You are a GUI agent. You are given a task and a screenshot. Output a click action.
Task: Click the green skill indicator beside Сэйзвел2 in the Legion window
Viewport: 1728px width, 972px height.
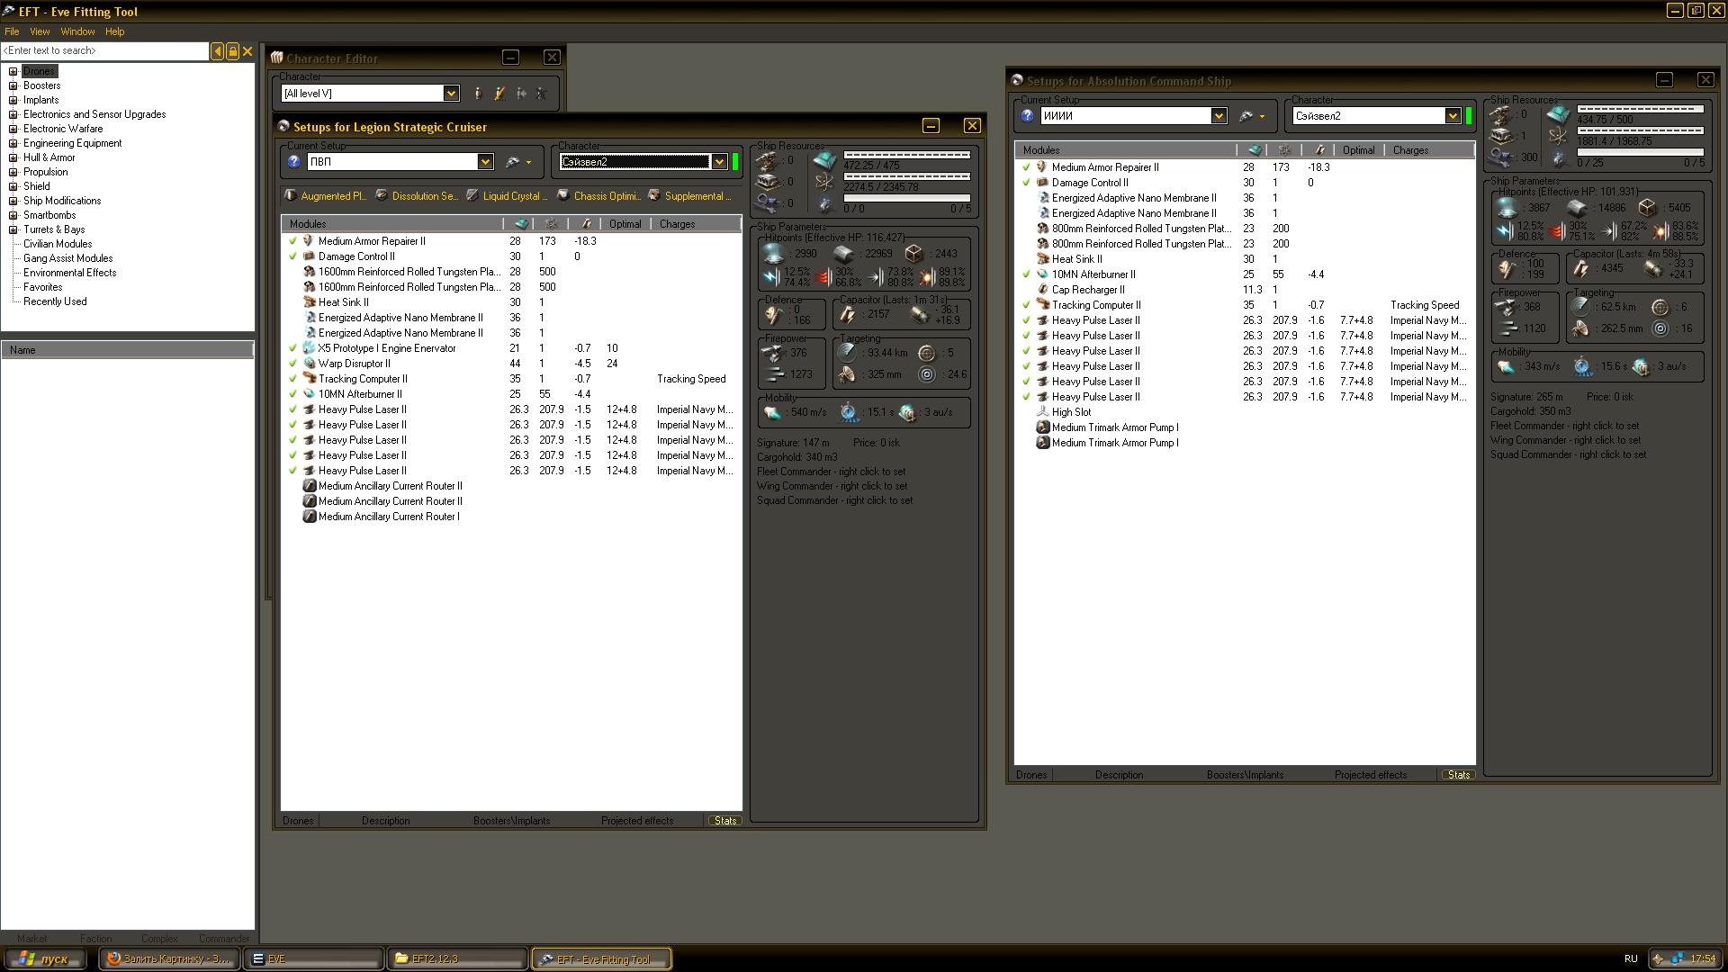coord(735,162)
